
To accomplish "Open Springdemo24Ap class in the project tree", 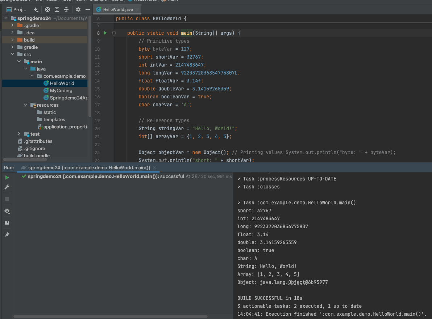I will (x=66, y=98).
